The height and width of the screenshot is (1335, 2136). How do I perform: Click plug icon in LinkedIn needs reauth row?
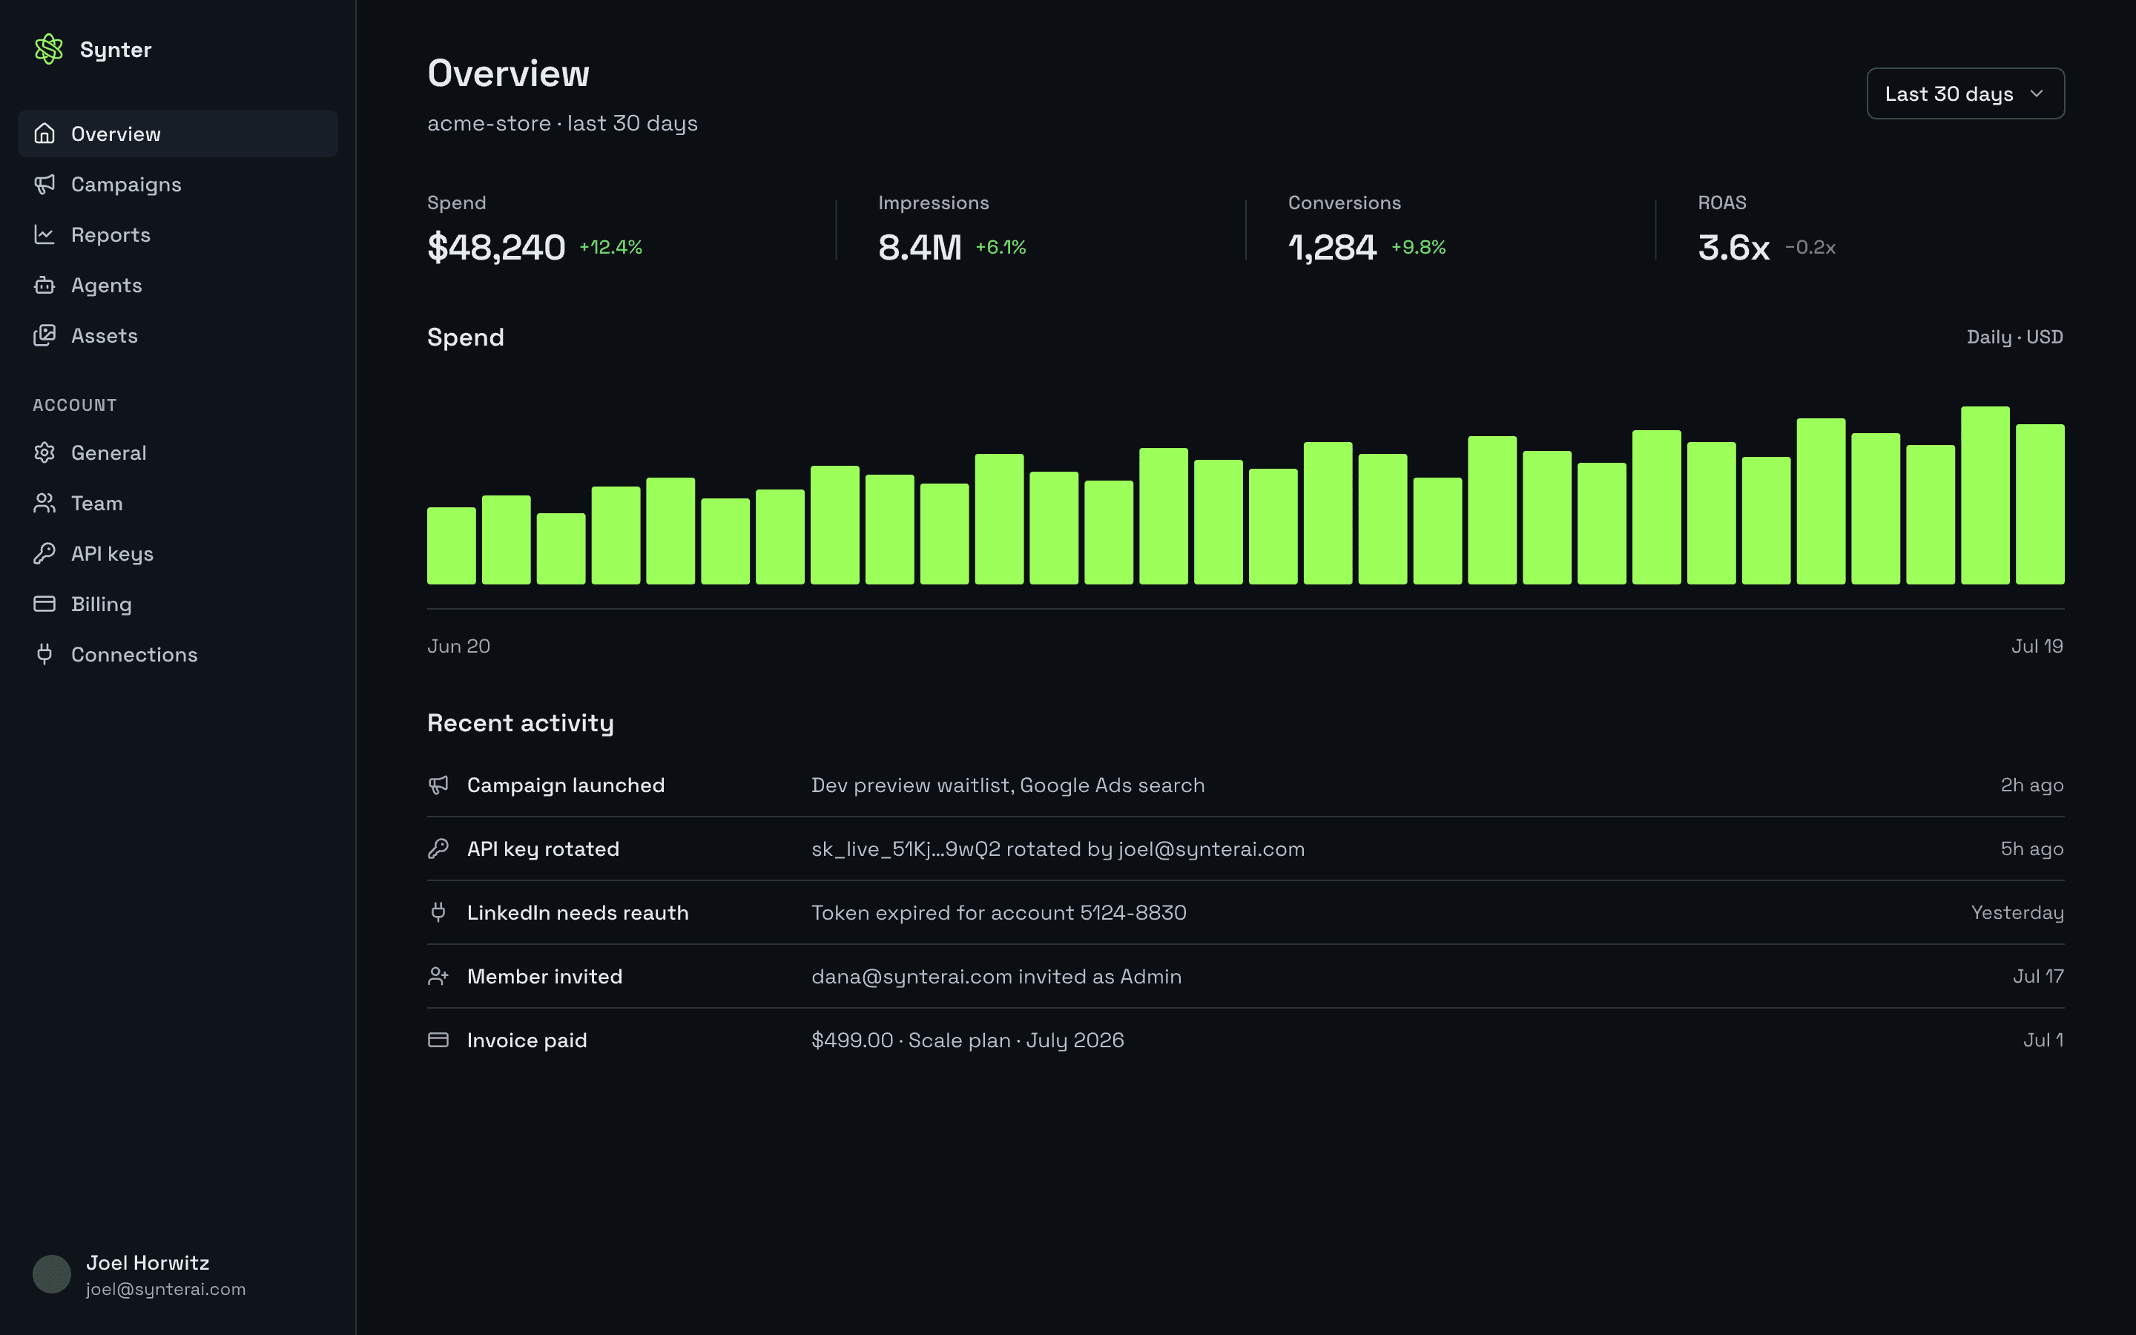tap(438, 912)
